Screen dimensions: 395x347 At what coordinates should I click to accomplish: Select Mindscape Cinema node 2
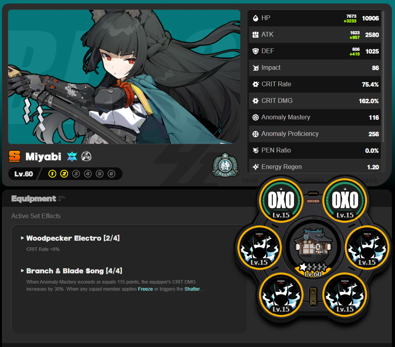point(64,174)
